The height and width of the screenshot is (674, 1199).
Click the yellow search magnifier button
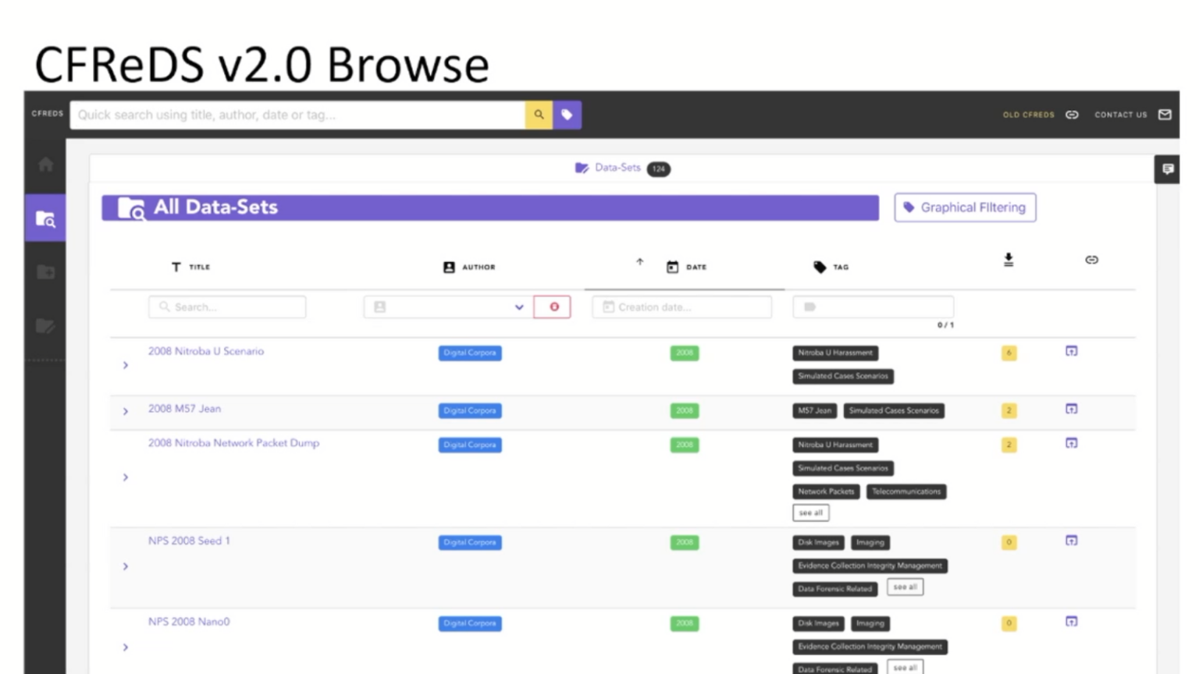[539, 115]
